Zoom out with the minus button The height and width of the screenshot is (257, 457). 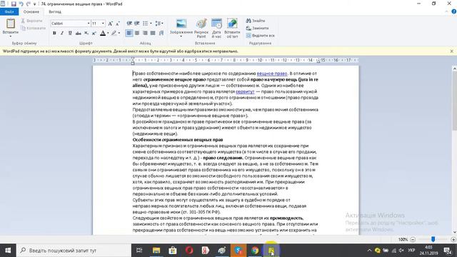click(x=413, y=240)
